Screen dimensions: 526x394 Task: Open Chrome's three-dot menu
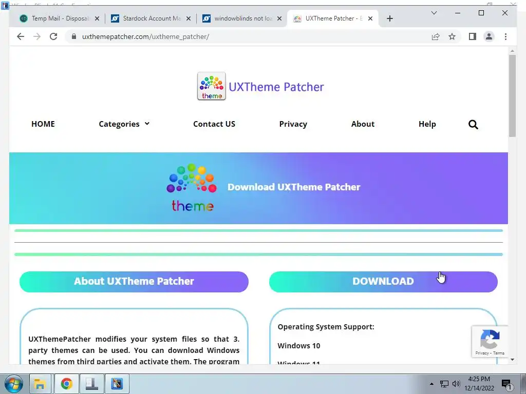click(505, 36)
